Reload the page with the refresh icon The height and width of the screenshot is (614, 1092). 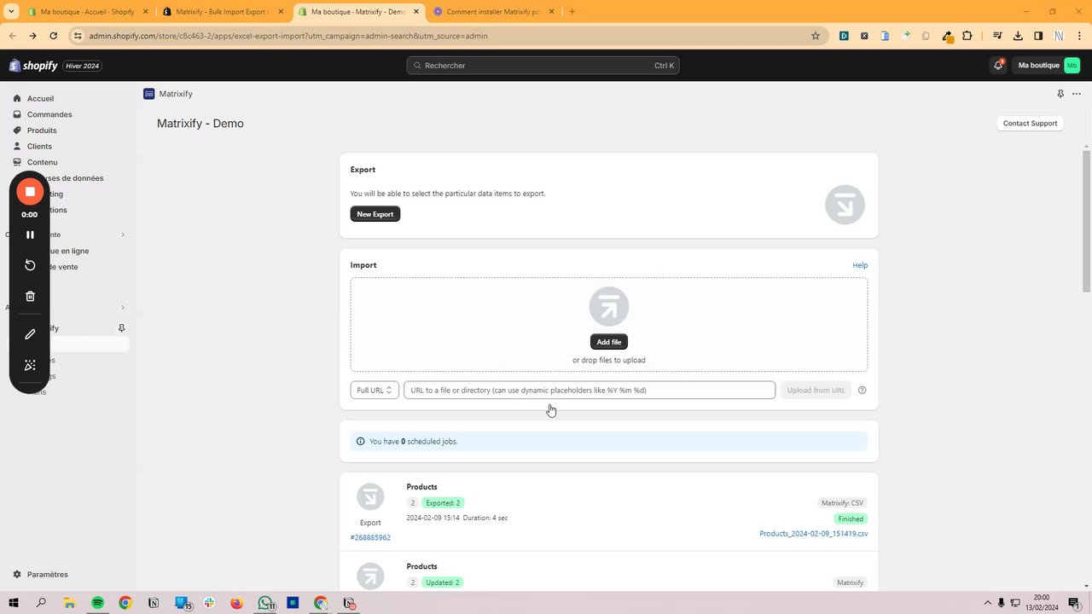(x=54, y=36)
